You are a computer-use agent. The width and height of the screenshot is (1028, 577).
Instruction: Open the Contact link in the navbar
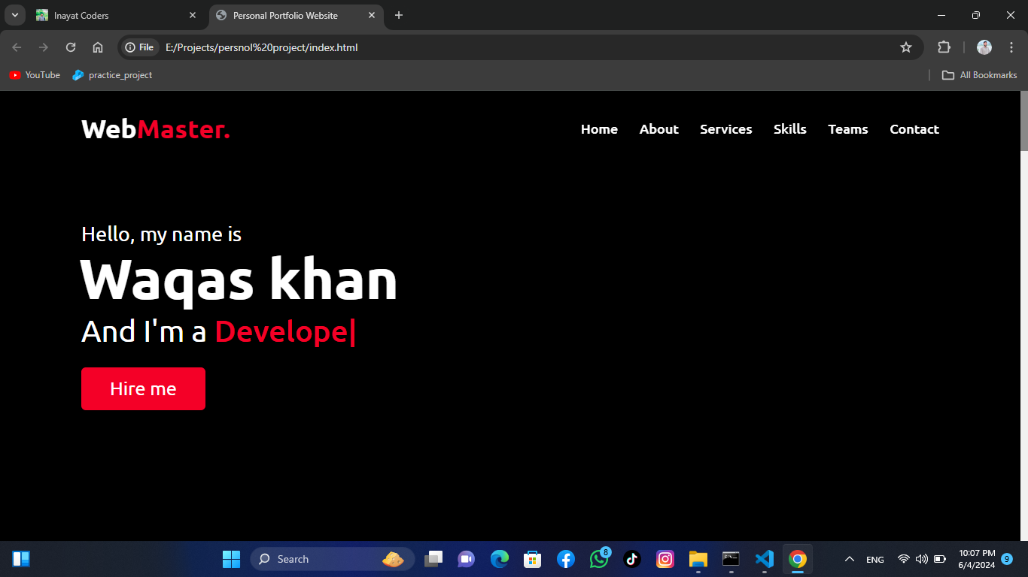click(x=914, y=129)
